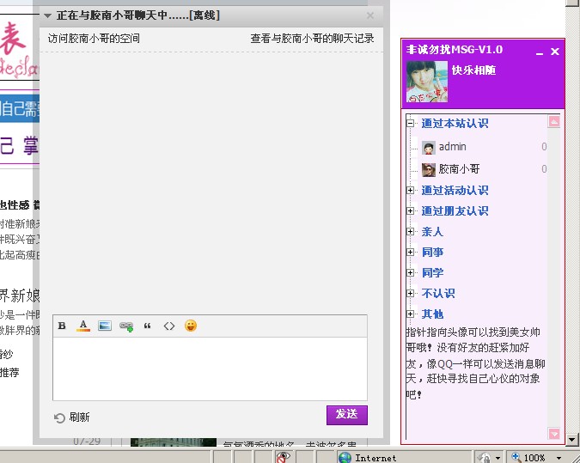Viewport: 580px width, 463px height.
Task: Select the 通过朋友认识 group label
Action: click(x=455, y=210)
